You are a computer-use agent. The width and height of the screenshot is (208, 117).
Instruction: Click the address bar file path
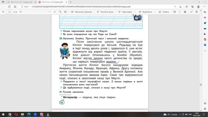(x=81, y=6)
